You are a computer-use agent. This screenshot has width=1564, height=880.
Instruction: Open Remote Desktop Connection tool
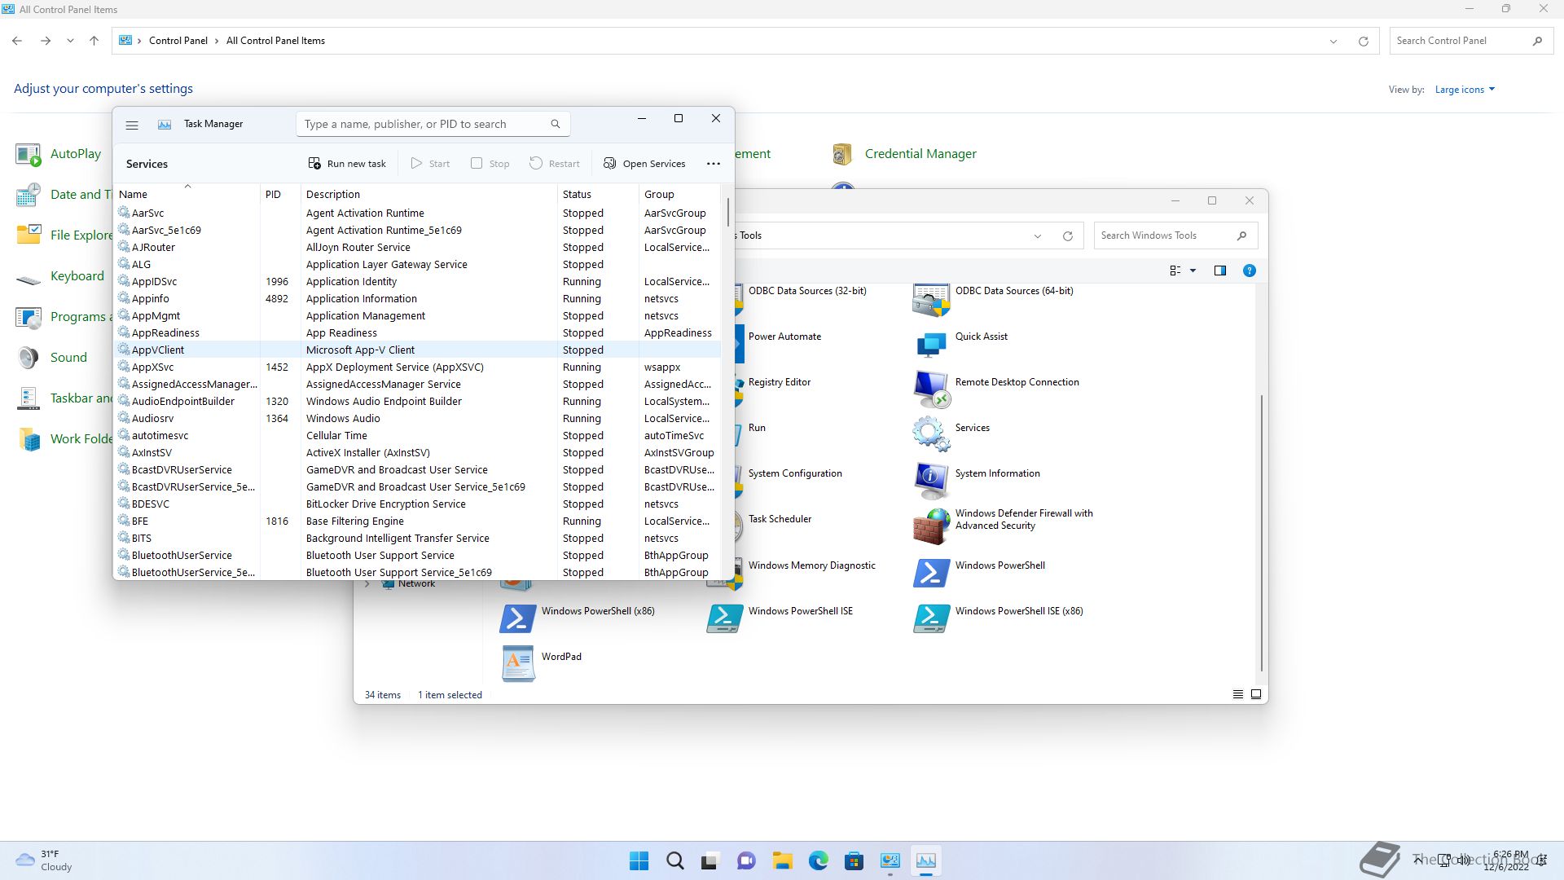(x=996, y=391)
